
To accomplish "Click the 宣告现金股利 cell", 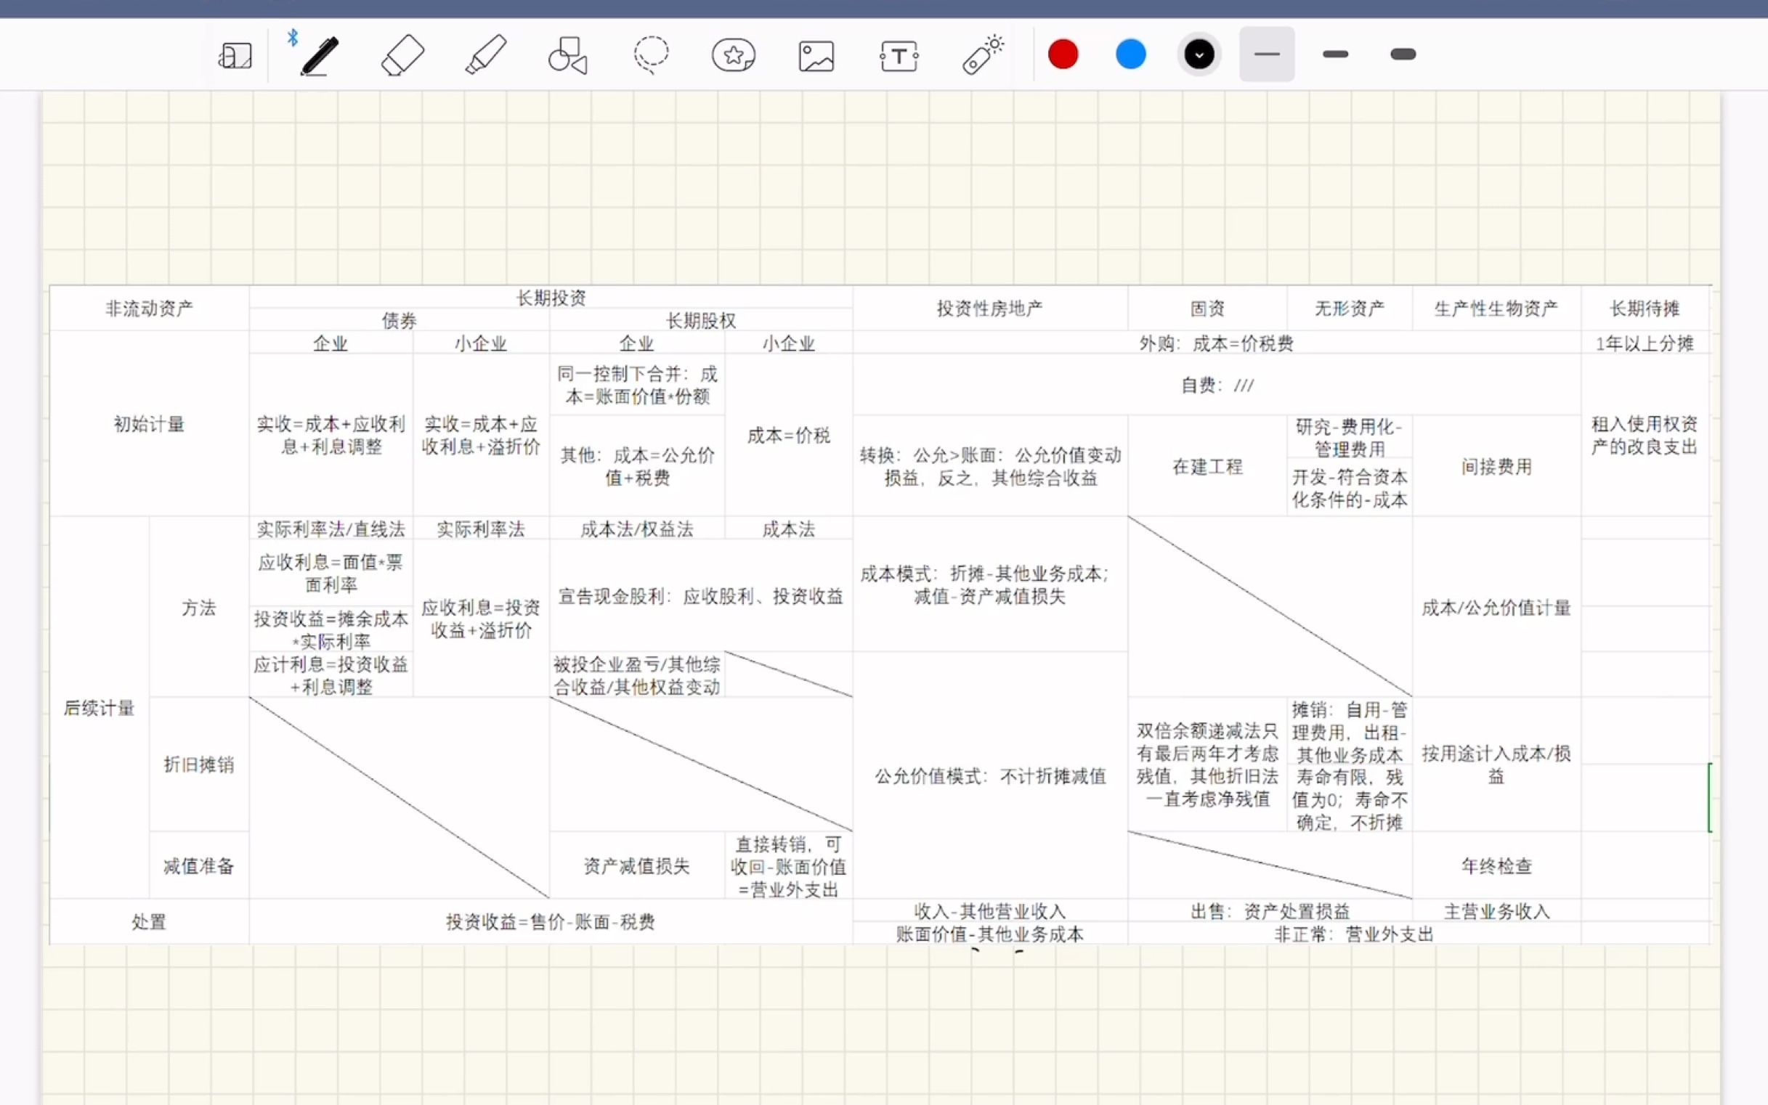I will click(700, 596).
